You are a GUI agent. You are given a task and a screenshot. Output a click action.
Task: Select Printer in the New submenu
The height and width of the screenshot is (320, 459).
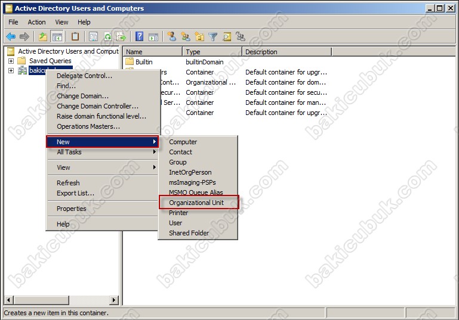198,213
